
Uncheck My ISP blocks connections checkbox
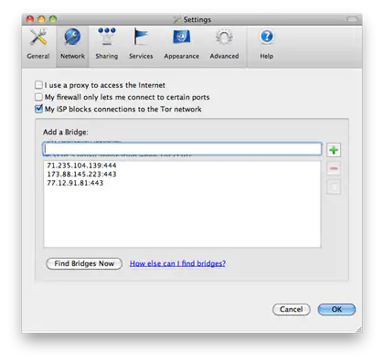coord(38,109)
